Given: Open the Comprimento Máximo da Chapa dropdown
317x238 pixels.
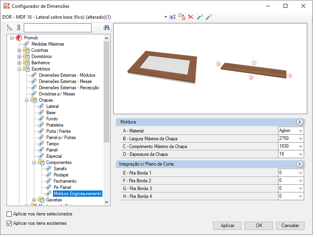Looking at the screenshot, I should [x=300, y=146].
